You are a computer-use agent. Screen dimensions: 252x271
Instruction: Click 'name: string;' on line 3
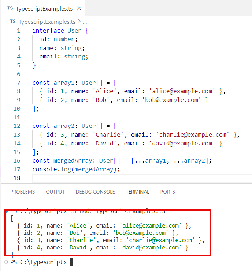[62, 48]
